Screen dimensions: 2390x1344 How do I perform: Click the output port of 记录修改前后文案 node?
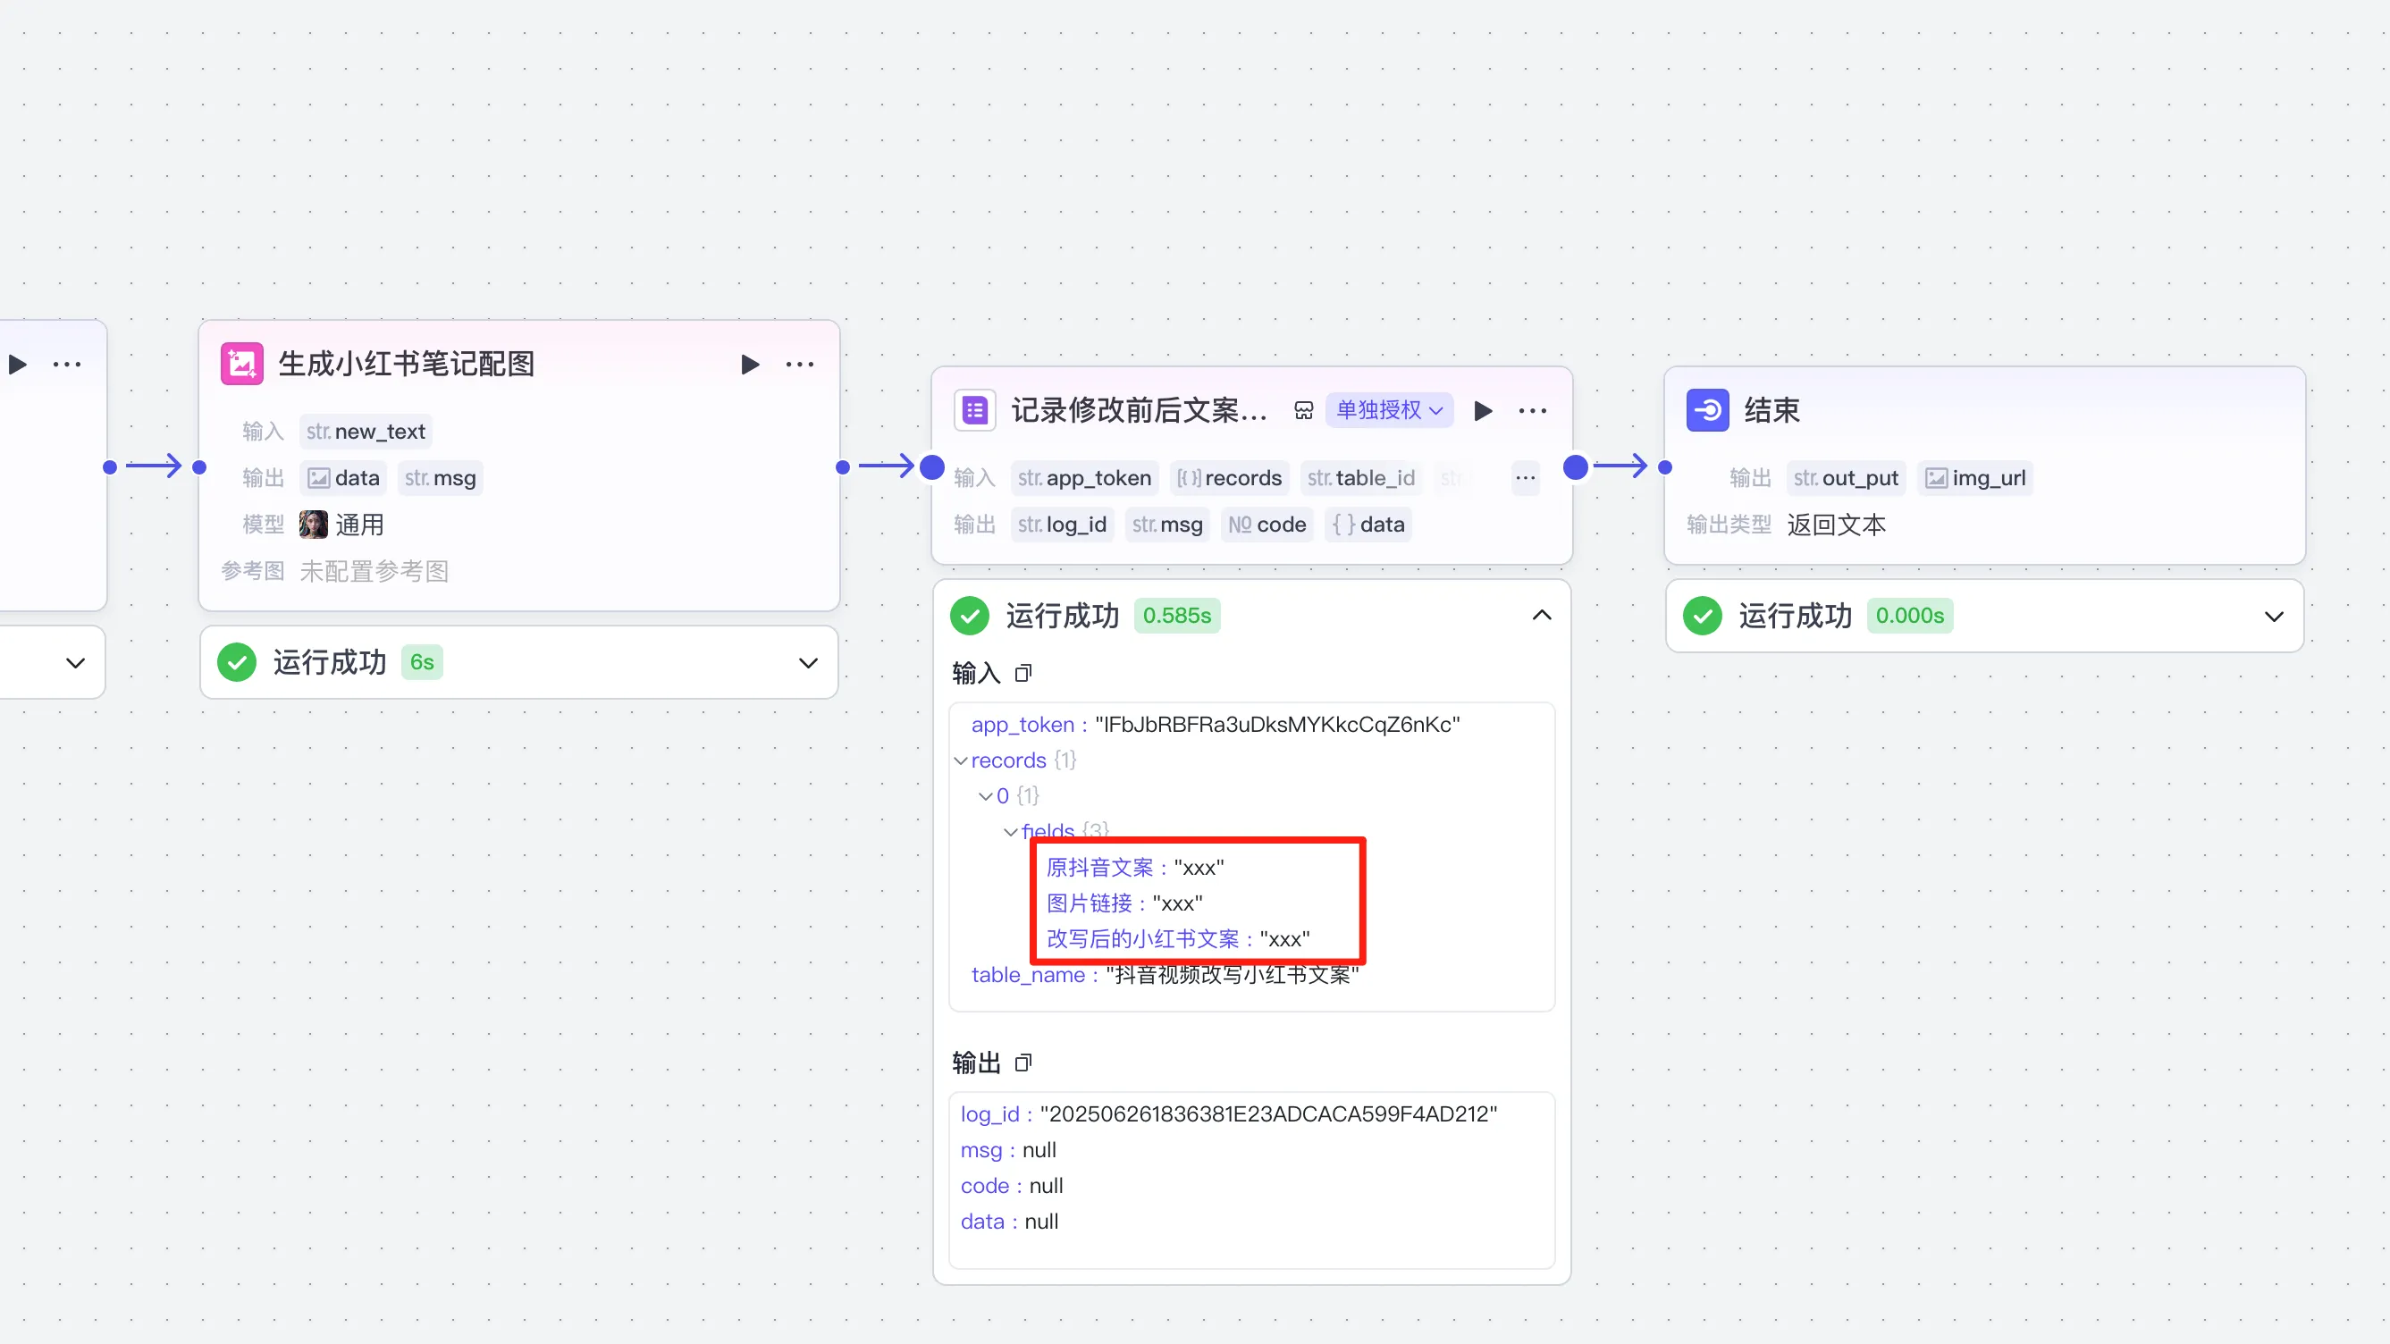[x=1576, y=467]
